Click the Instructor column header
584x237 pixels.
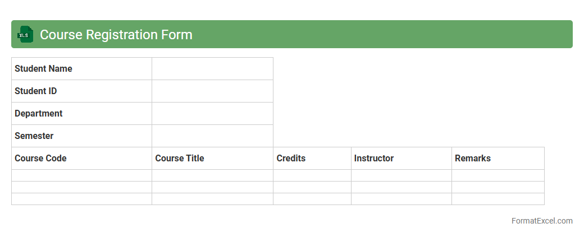tap(401, 159)
